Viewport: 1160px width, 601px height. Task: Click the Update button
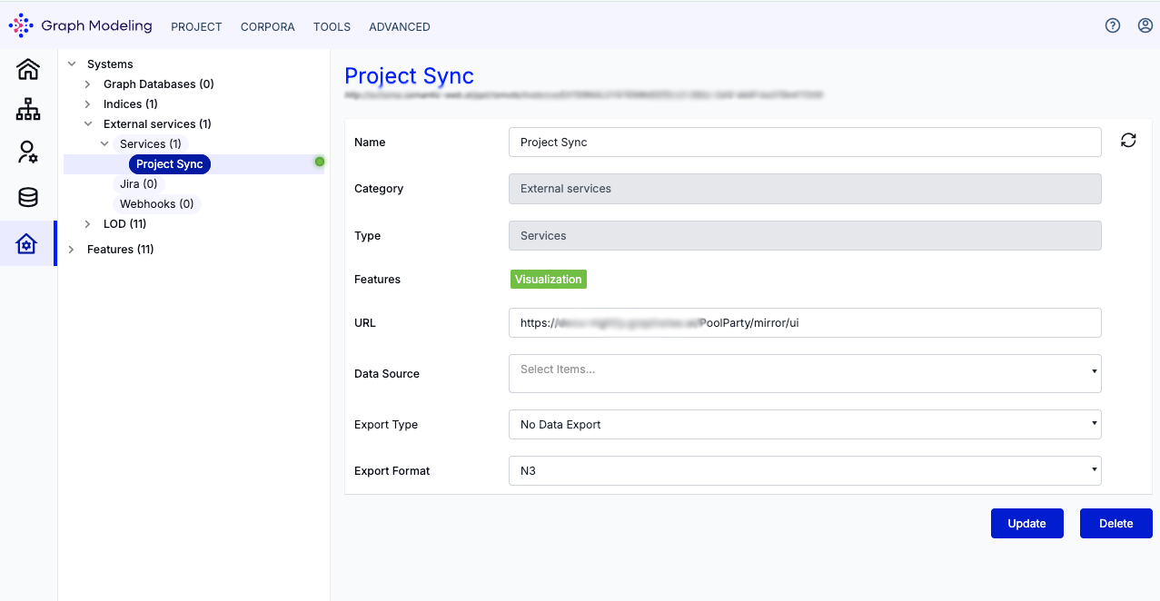(1026, 523)
